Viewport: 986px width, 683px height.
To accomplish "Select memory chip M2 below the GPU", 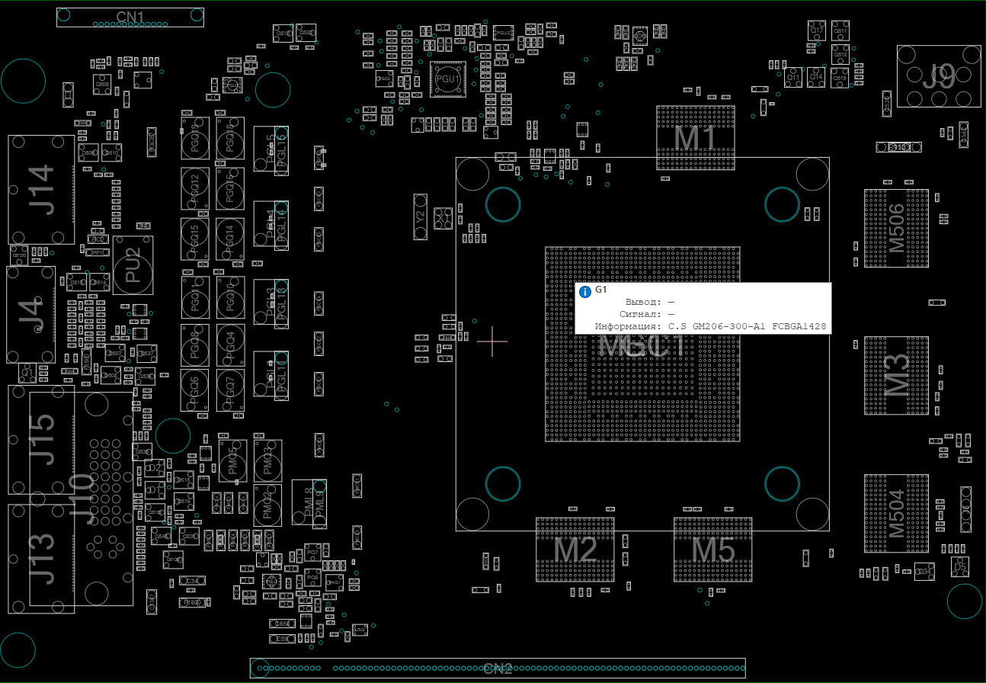I will 575,550.
